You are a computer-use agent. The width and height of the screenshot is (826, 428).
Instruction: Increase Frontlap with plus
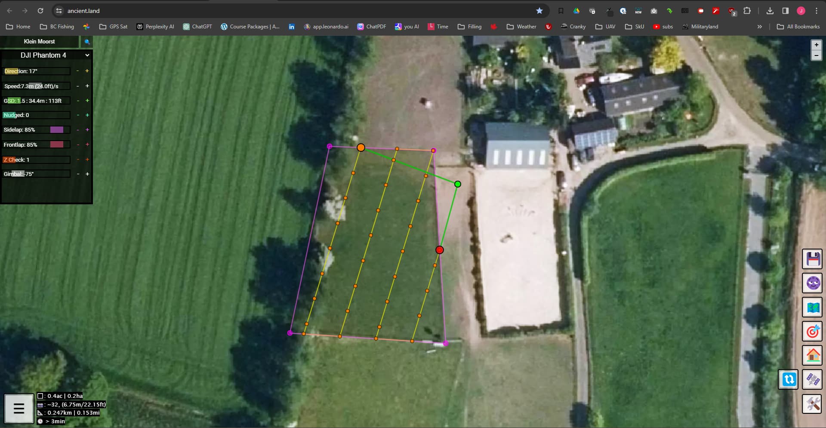(x=87, y=145)
